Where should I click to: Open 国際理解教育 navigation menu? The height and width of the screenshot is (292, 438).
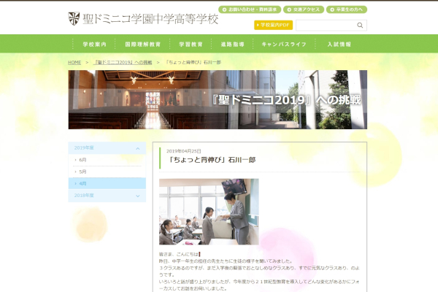tap(143, 45)
